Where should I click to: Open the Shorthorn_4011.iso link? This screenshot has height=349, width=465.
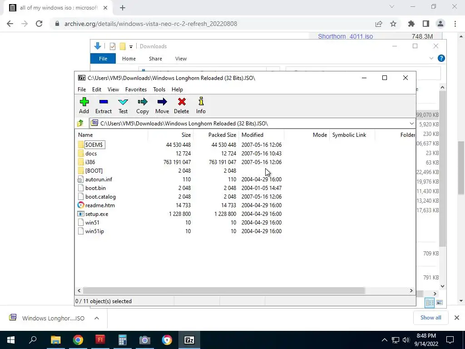(346, 36)
